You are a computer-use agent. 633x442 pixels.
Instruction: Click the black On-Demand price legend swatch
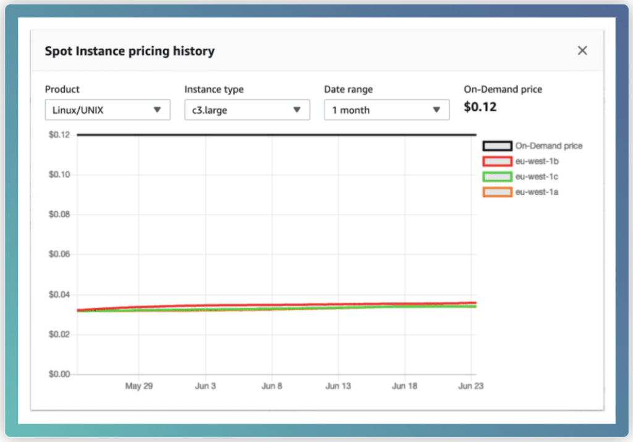[496, 146]
